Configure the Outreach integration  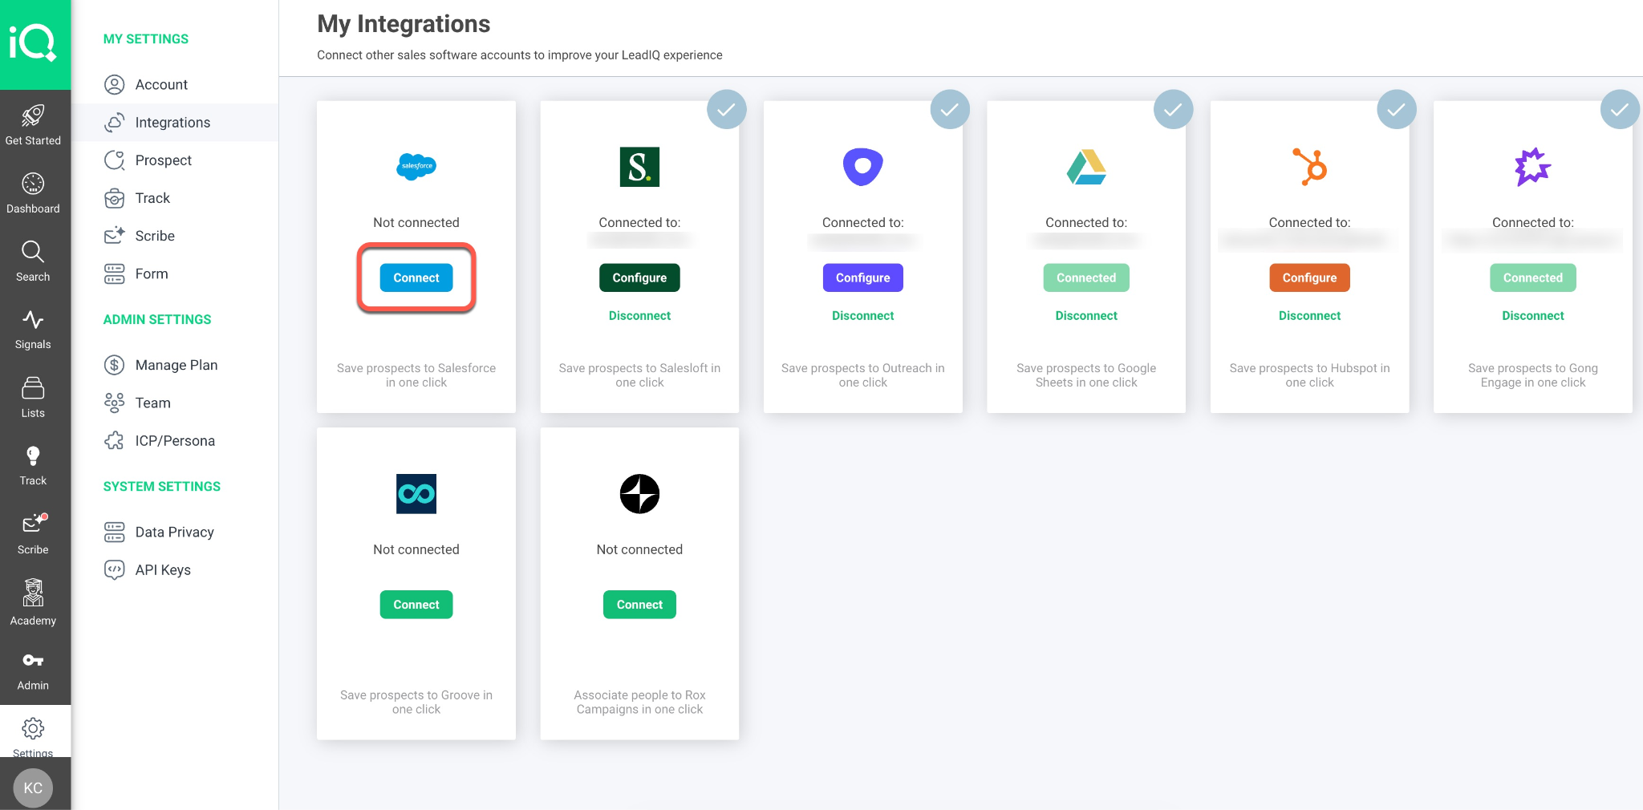(862, 277)
